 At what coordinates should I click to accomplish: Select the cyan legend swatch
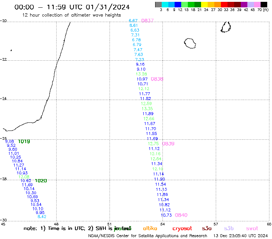[x=165, y=4]
